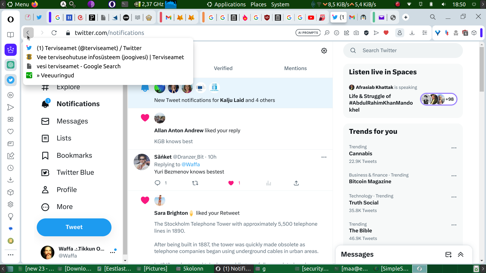Reply to Sañket's tweet

point(157,183)
